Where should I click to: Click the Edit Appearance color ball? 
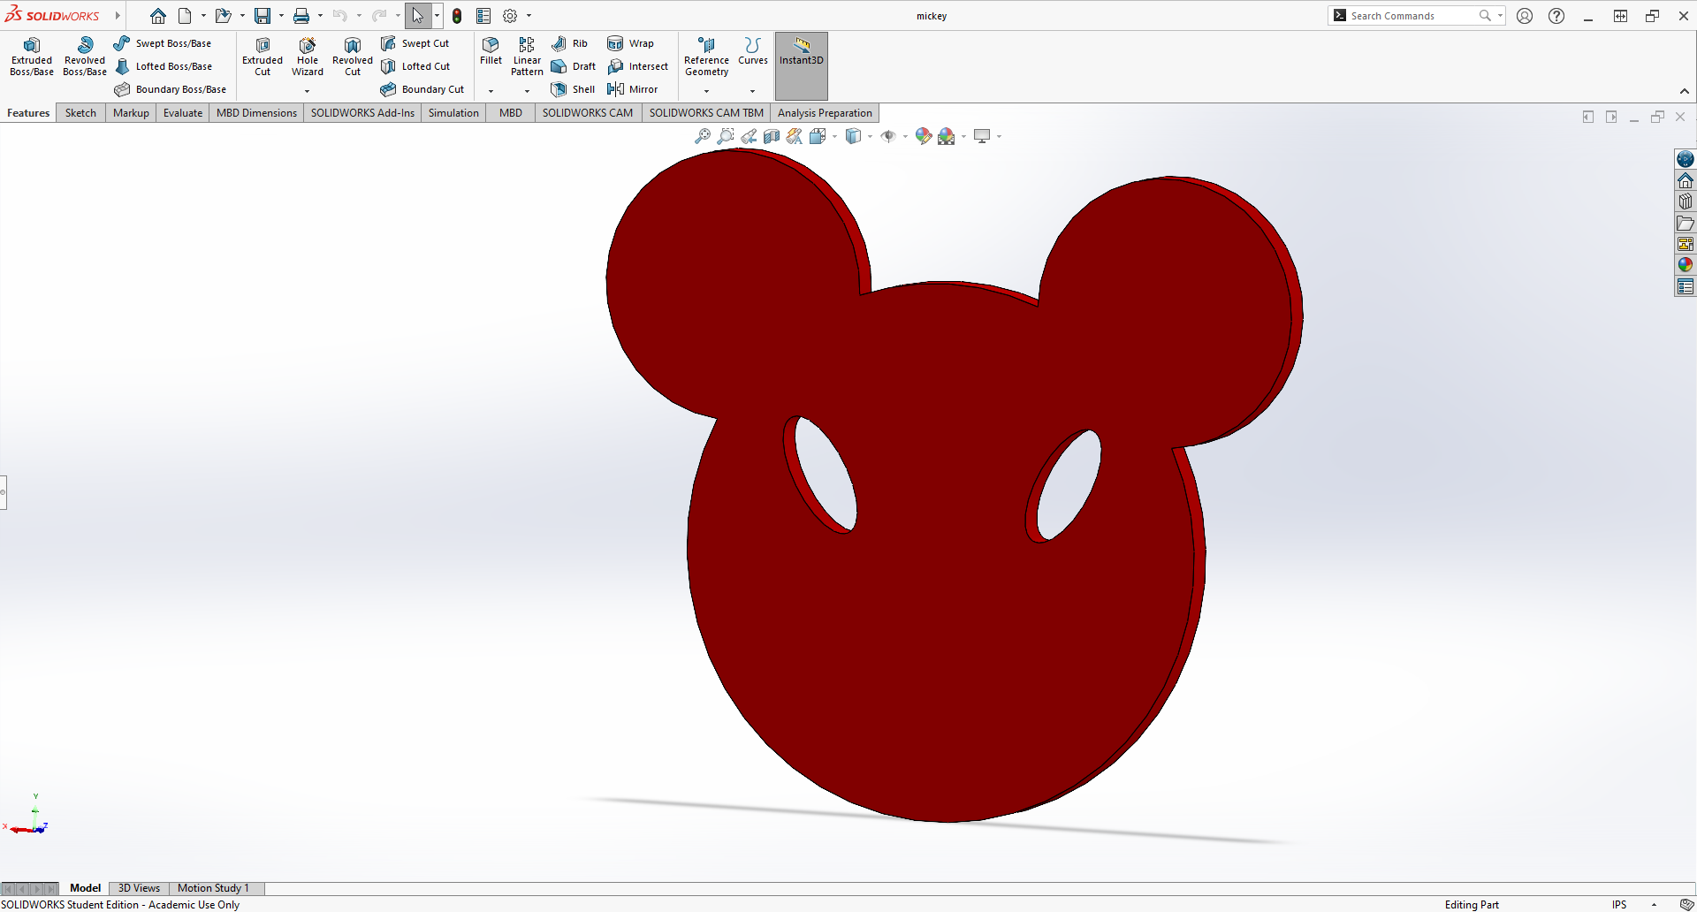click(924, 136)
